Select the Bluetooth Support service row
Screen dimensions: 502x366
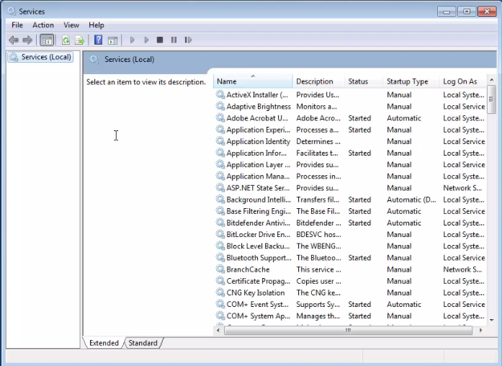[x=350, y=258]
